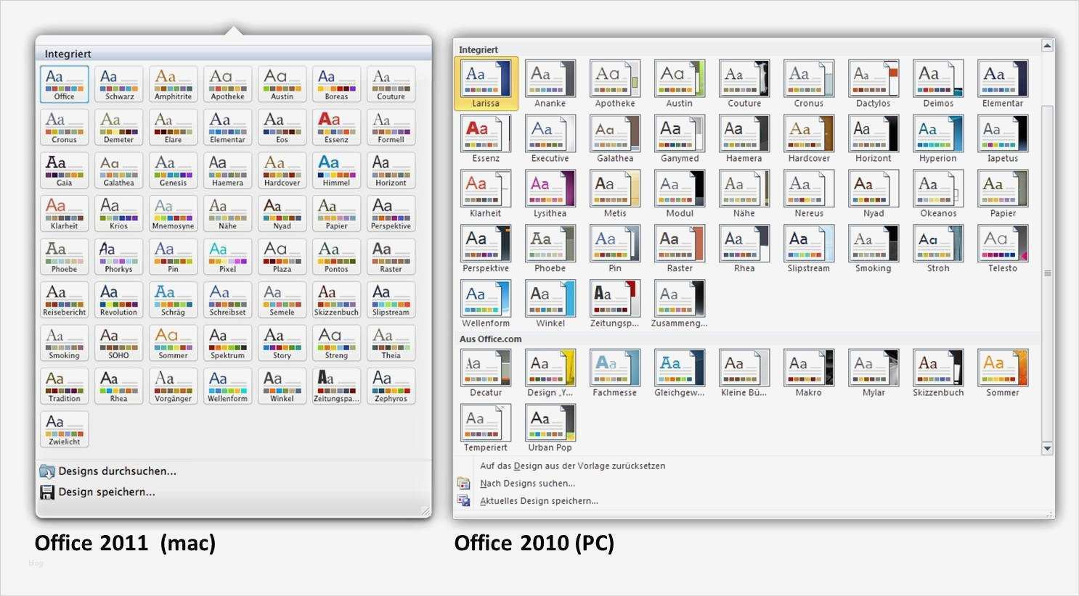1079x596 pixels.
Task: Apply the Telesto theme in the PC gallery
Action: click(x=1003, y=249)
